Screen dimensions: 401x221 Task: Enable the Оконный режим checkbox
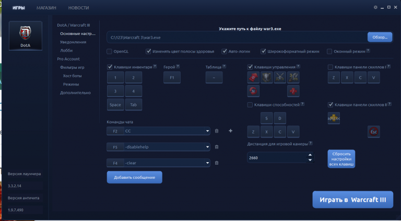click(329, 52)
